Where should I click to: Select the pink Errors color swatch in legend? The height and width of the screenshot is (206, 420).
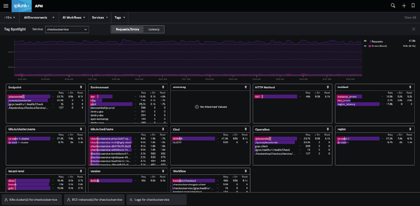pos(370,46)
